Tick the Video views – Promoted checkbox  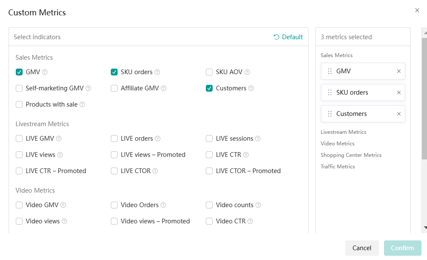114,221
